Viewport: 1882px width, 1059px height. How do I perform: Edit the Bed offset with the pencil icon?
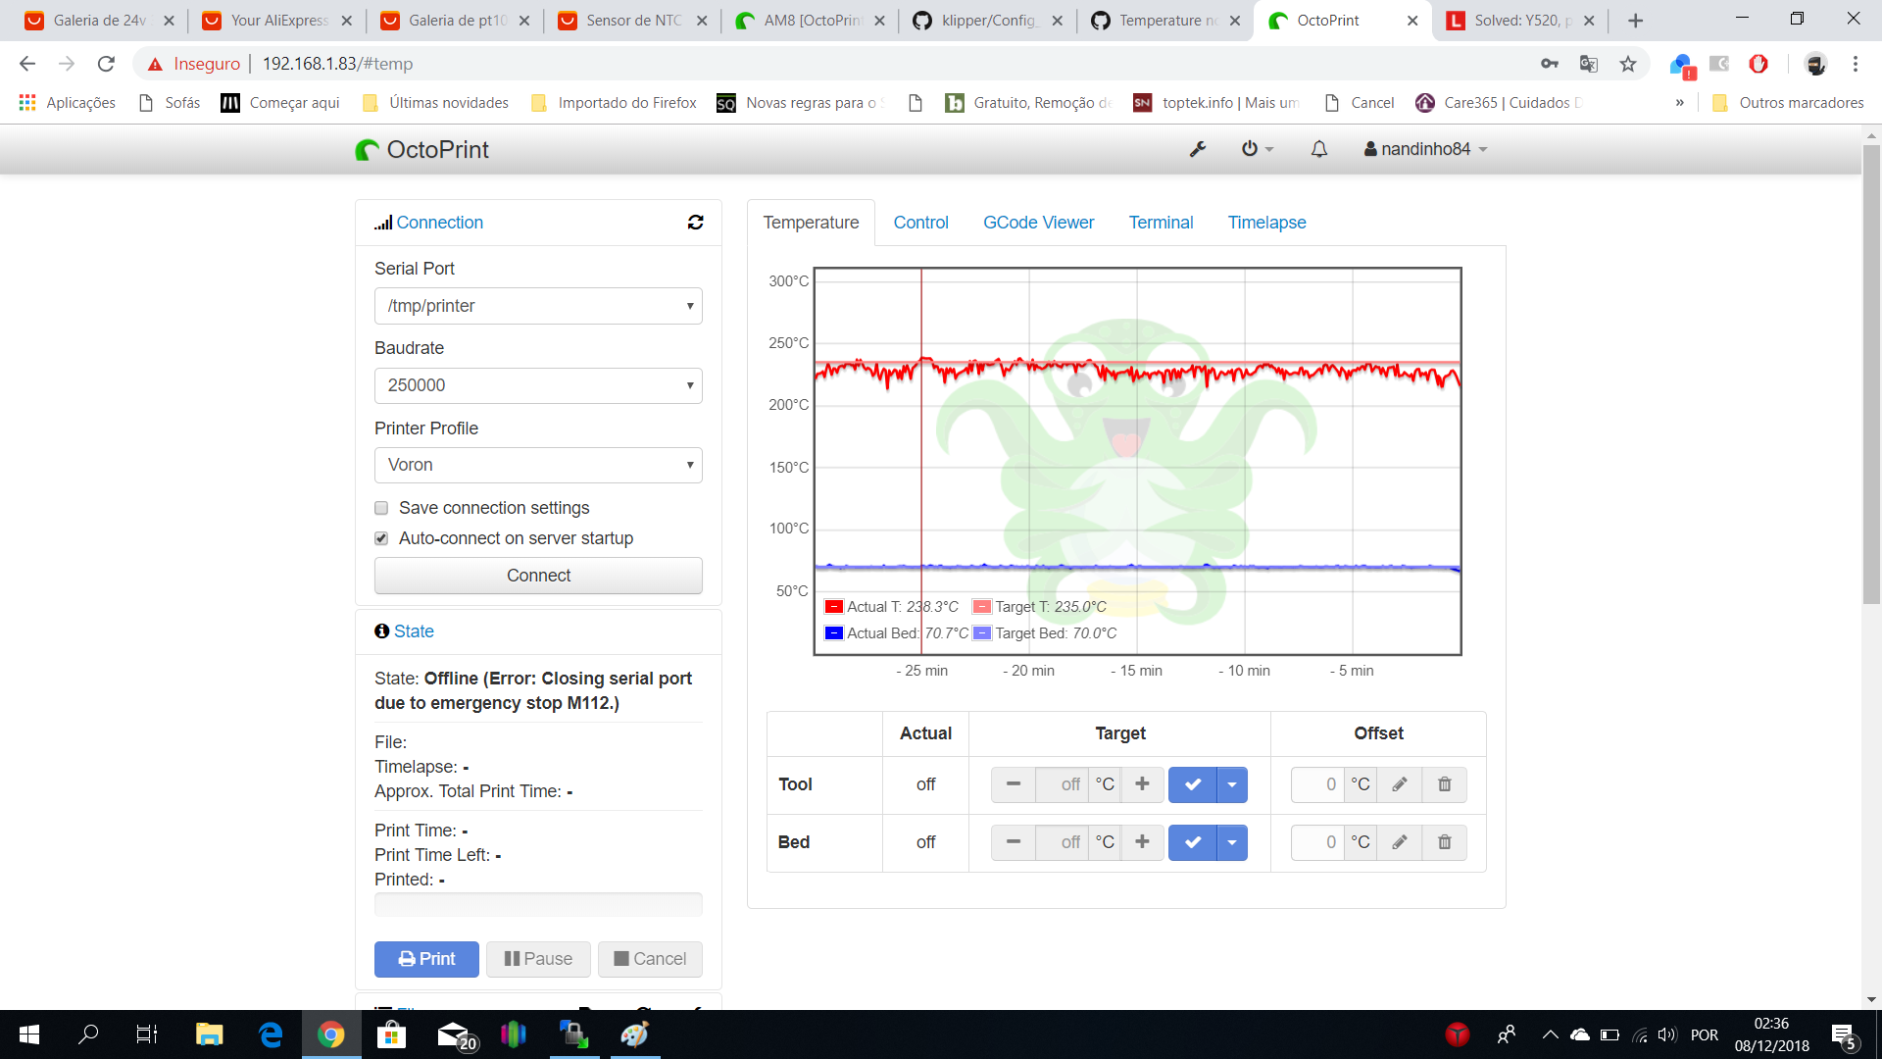[1399, 842]
